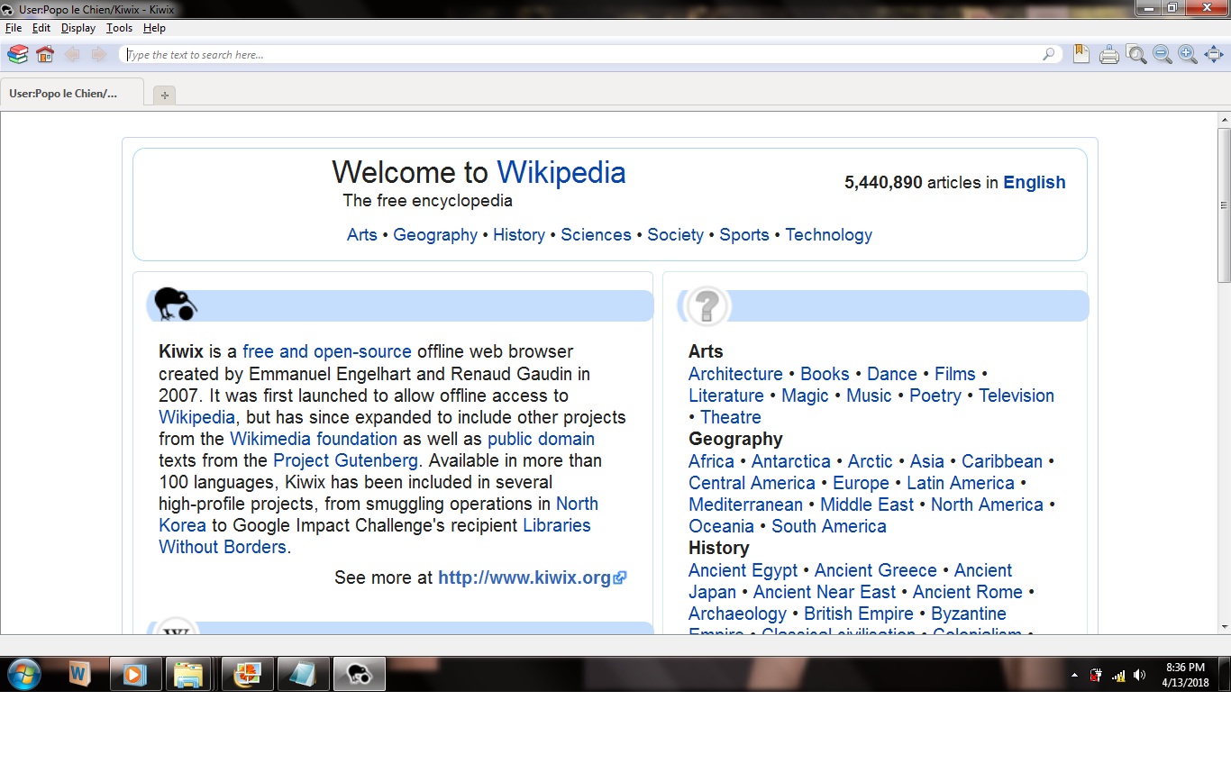The height and width of the screenshot is (782, 1231).
Task: Open the Ancient Egypt topic link
Action: 743,570
